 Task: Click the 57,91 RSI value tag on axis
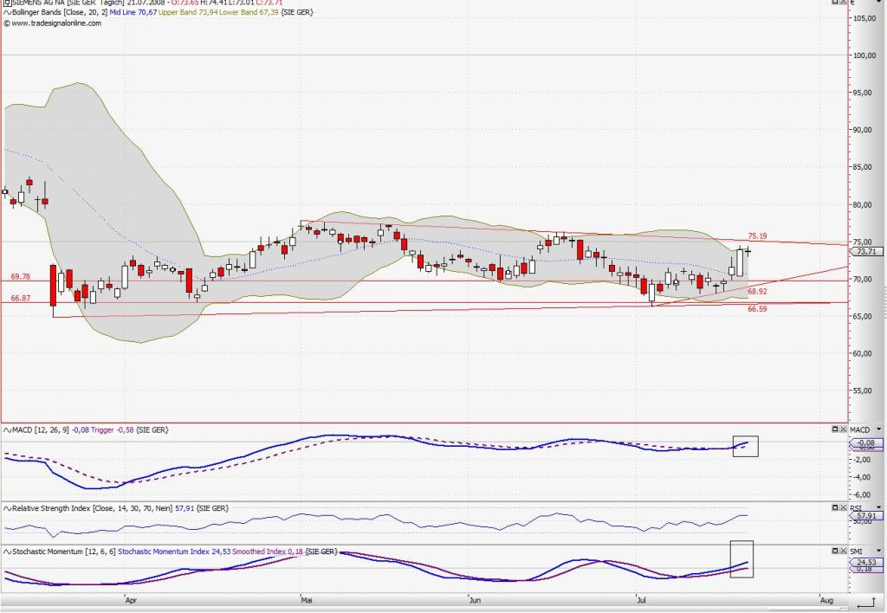click(865, 516)
